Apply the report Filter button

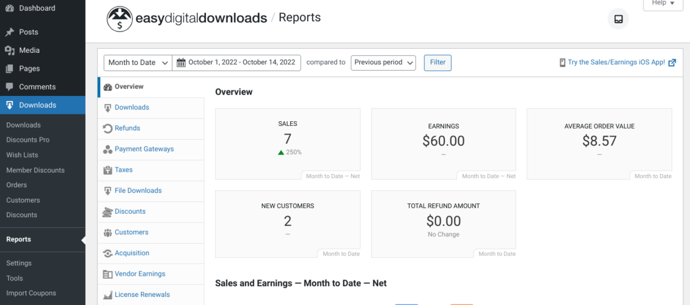tap(438, 63)
